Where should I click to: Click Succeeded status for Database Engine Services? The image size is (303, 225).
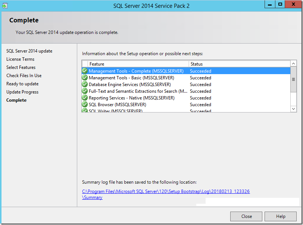pos(200,84)
